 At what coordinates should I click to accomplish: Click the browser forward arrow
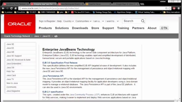7,8
